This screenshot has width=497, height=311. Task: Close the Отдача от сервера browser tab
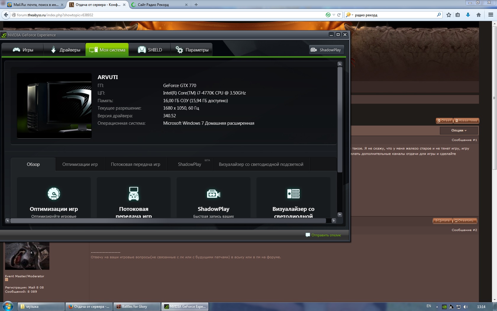(124, 5)
